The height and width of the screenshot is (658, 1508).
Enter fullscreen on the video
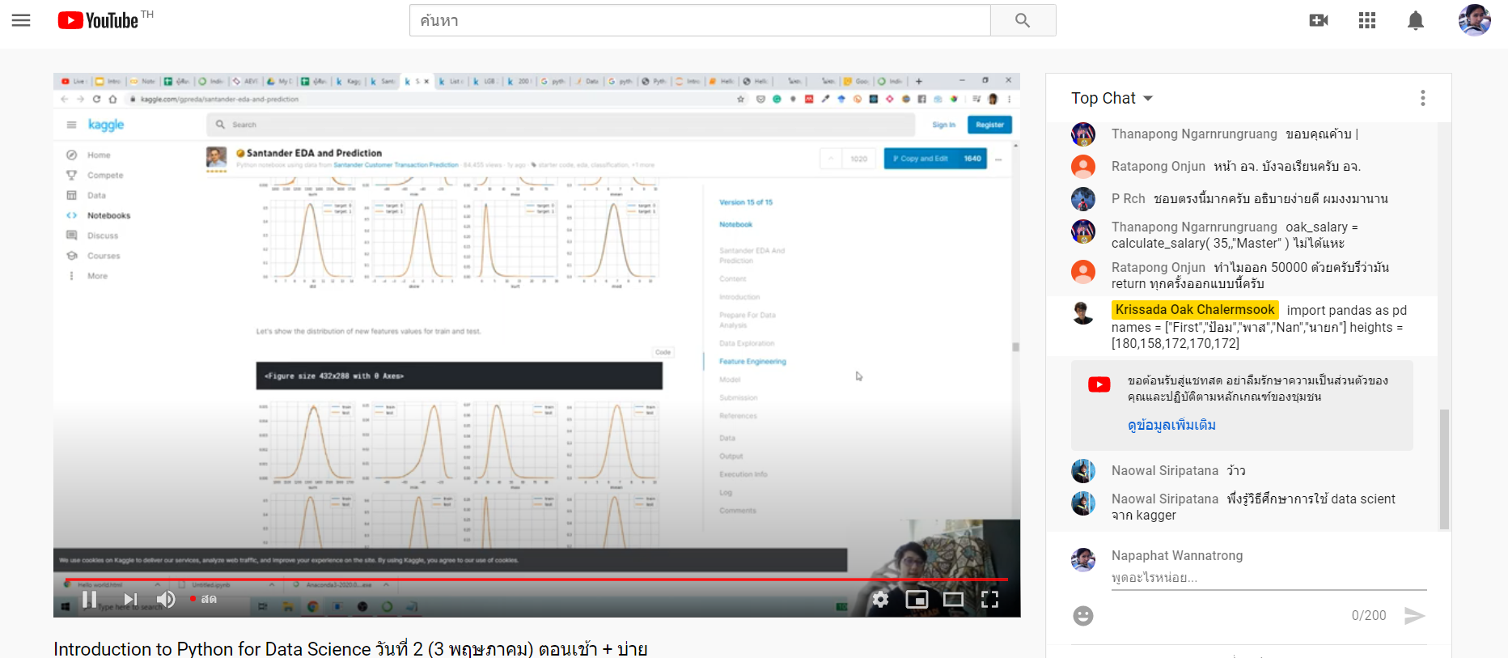pos(990,599)
